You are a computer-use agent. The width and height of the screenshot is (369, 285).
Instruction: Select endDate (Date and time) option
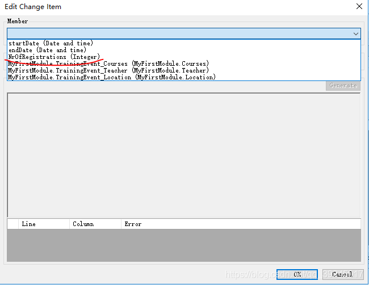pyautogui.click(x=48, y=50)
